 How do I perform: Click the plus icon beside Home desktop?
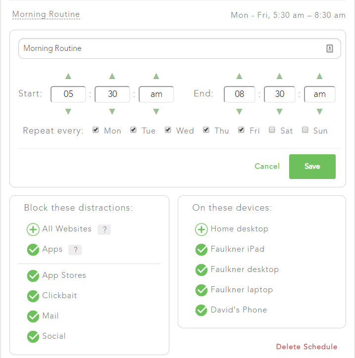pos(201,229)
